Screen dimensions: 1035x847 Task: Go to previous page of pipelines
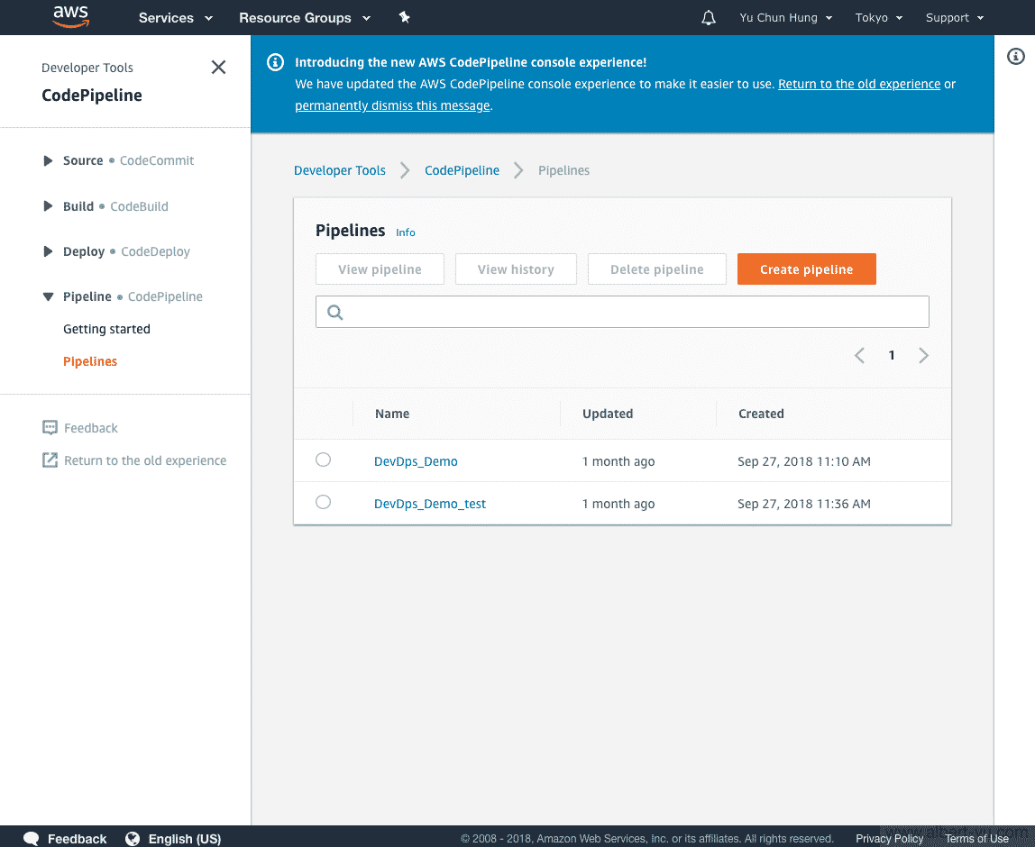coord(859,356)
